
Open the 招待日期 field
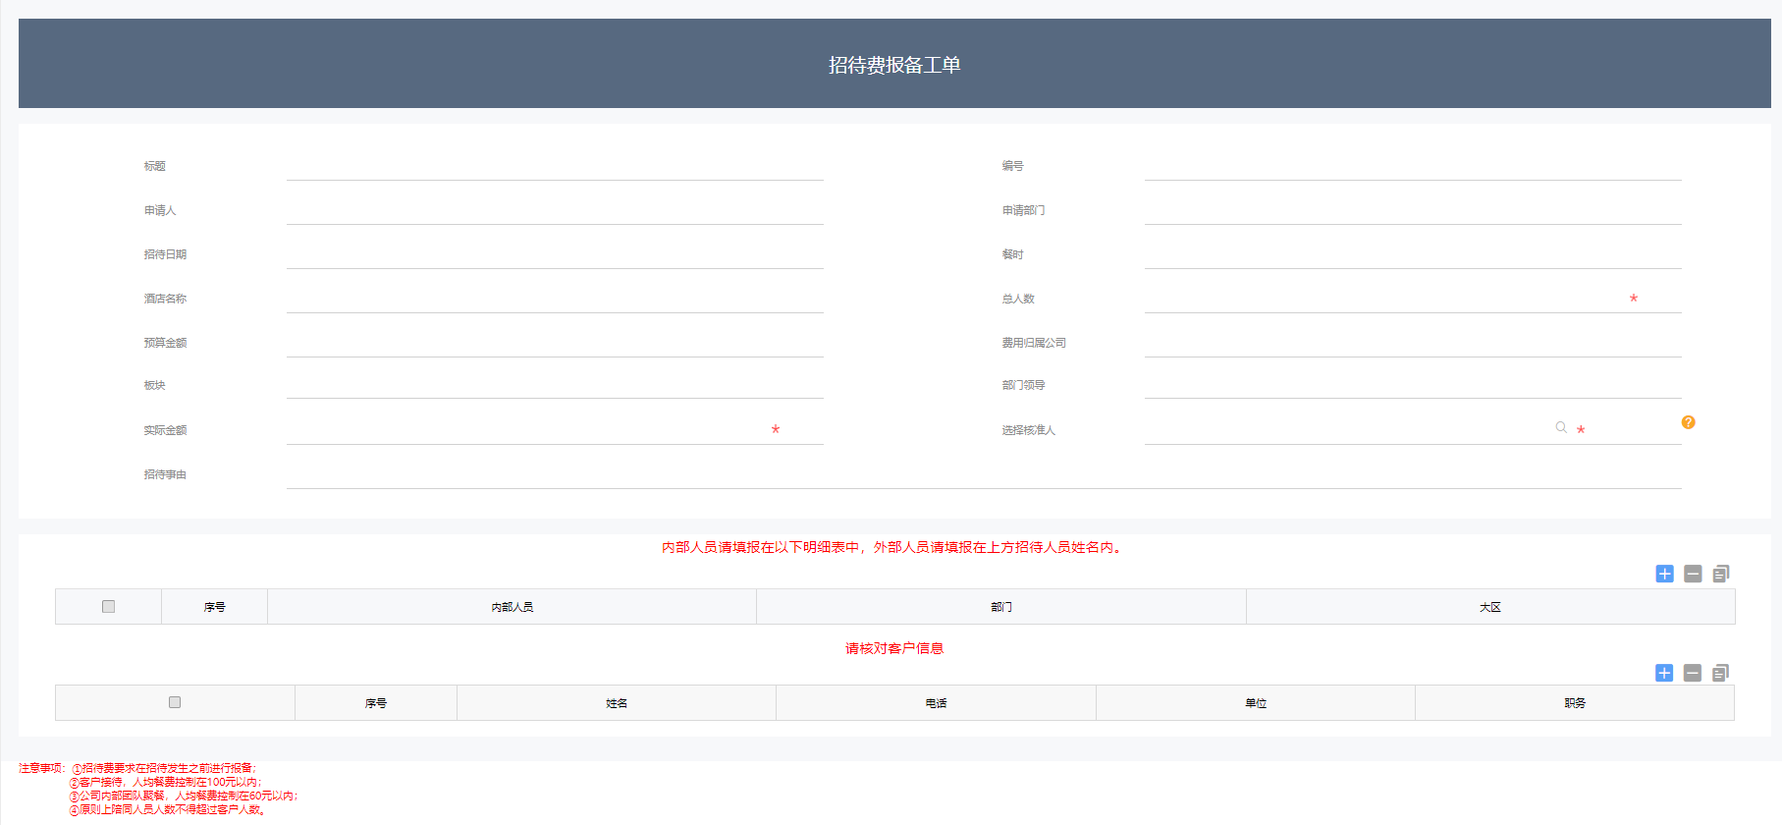[x=555, y=254]
